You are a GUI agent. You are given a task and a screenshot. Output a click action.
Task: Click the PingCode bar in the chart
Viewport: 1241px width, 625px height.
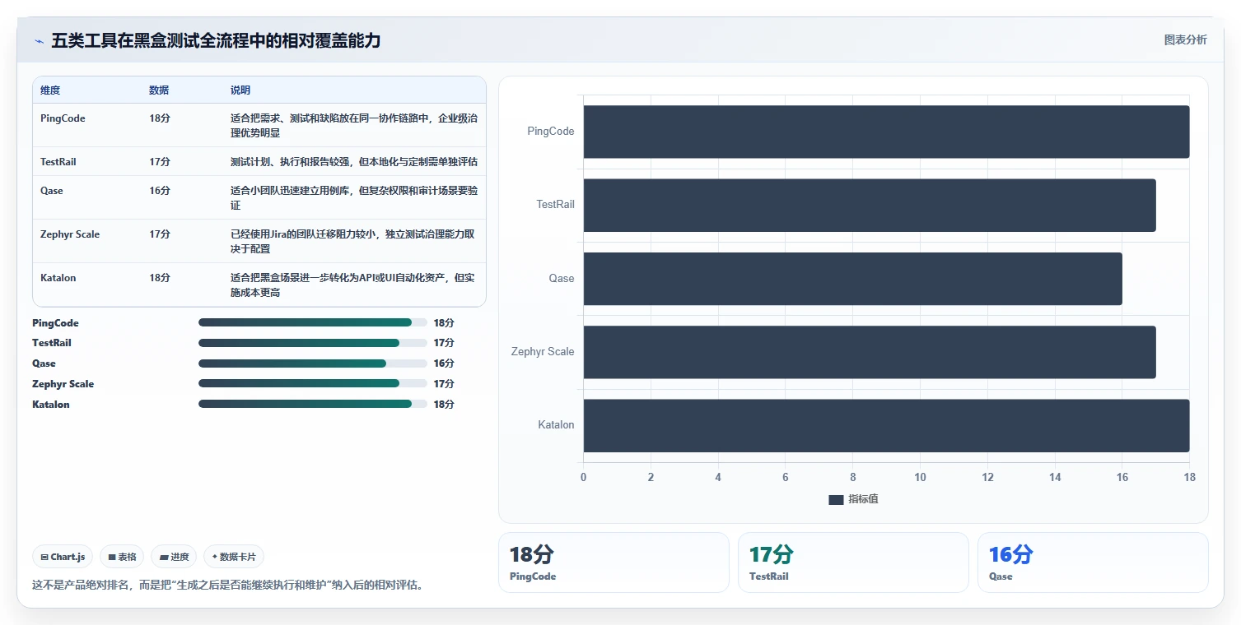tap(886, 132)
